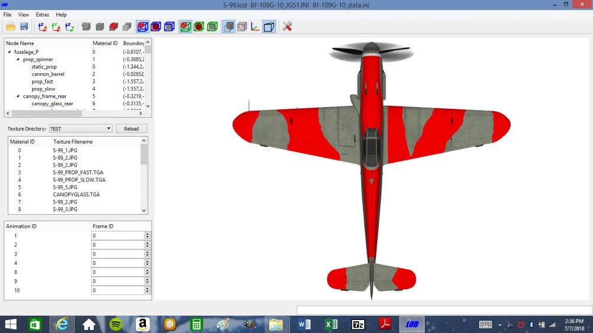Viewport: 593px width, 333px height.
Task: Click the three-color coordinate axes icon
Action: coord(255,27)
